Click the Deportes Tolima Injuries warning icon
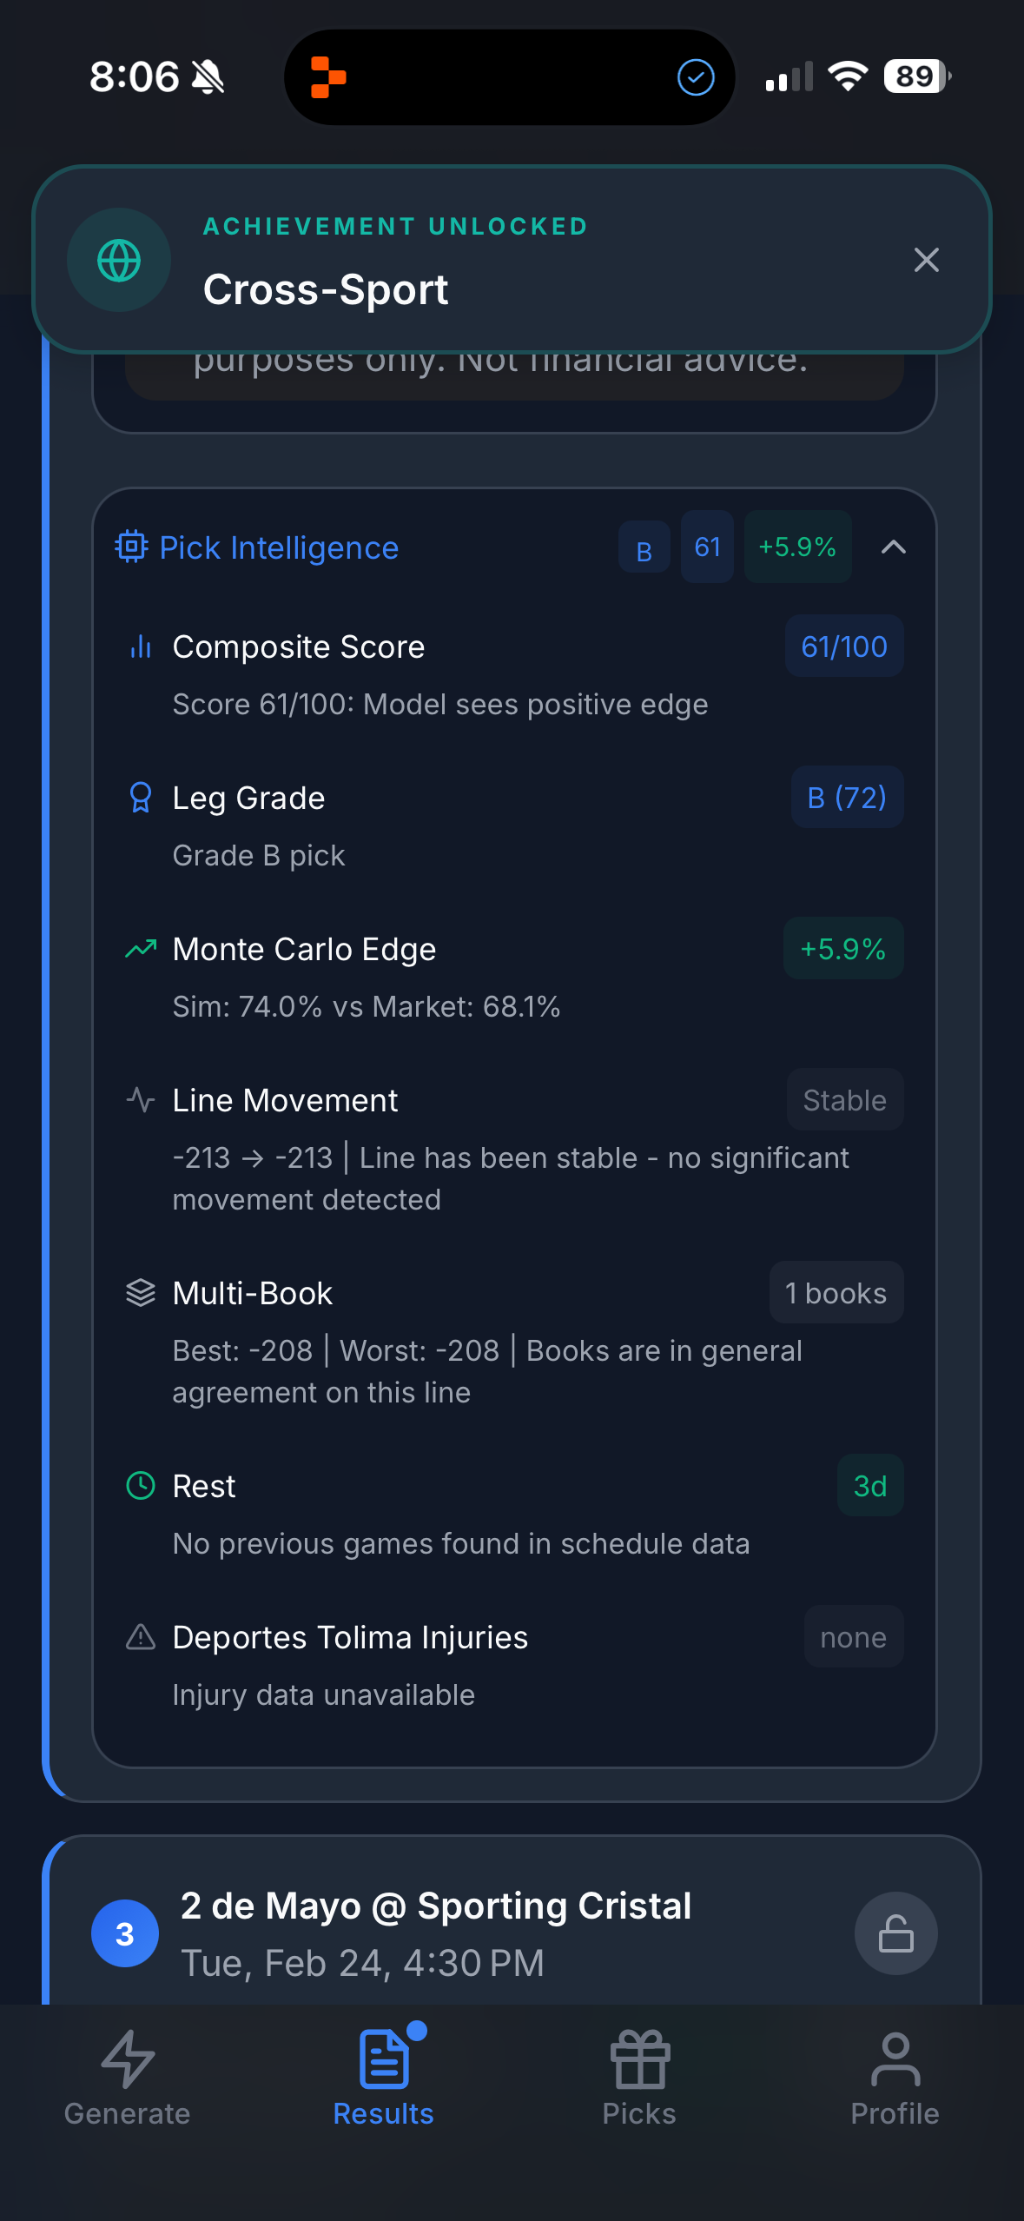 pyautogui.click(x=140, y=1636)
